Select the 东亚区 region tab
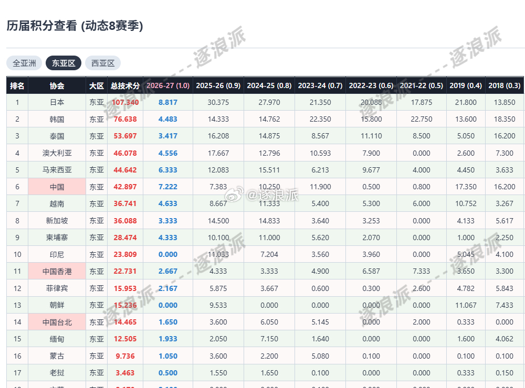Image resolution: width=525 pixels, height=388 pixels. coord(64,63)
